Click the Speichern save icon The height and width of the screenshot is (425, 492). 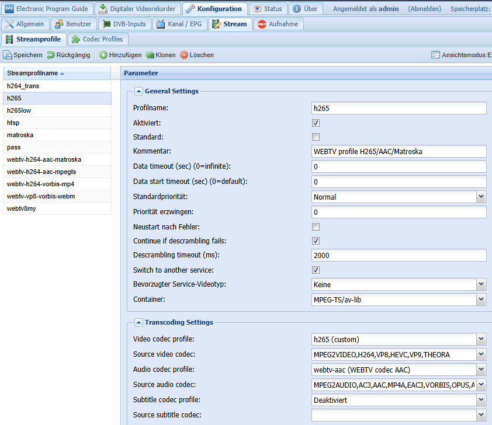(8, 55)
